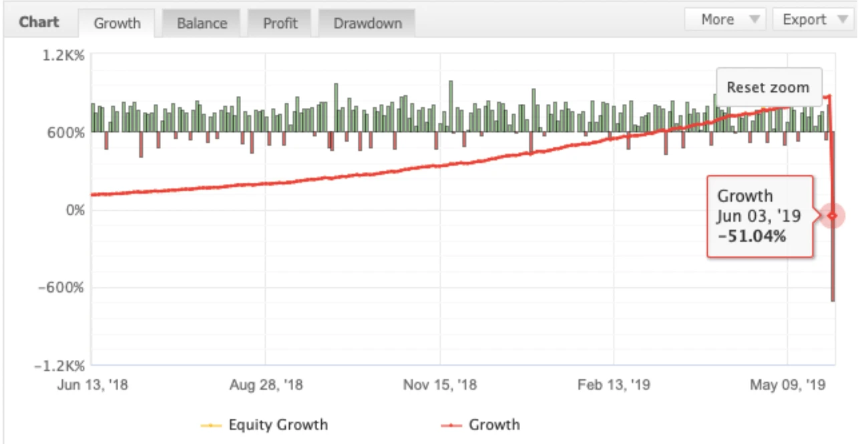The width and height of the screenshot is (860, 444).
Task: Click highlighted Jun 03 '19 data point marker
Action: pos(832,215)
